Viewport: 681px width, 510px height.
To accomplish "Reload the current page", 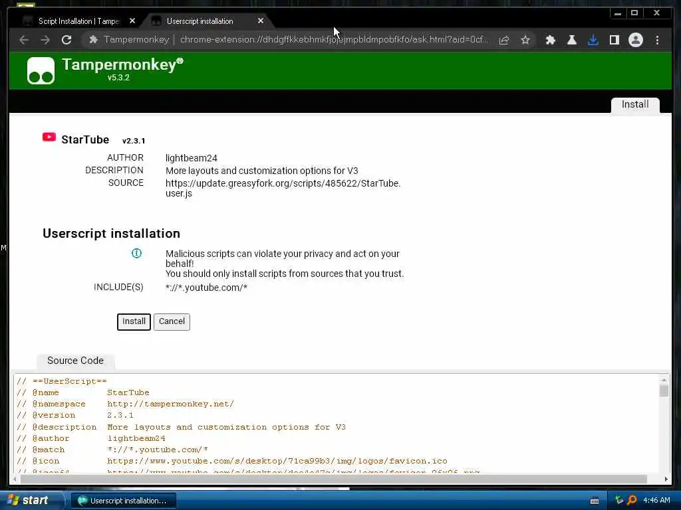I will [x=67, y=40].
